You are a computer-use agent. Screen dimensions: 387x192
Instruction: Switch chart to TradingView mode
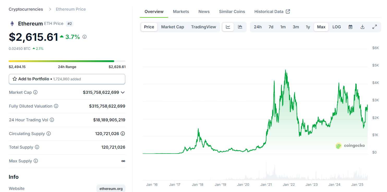point(204,27)
